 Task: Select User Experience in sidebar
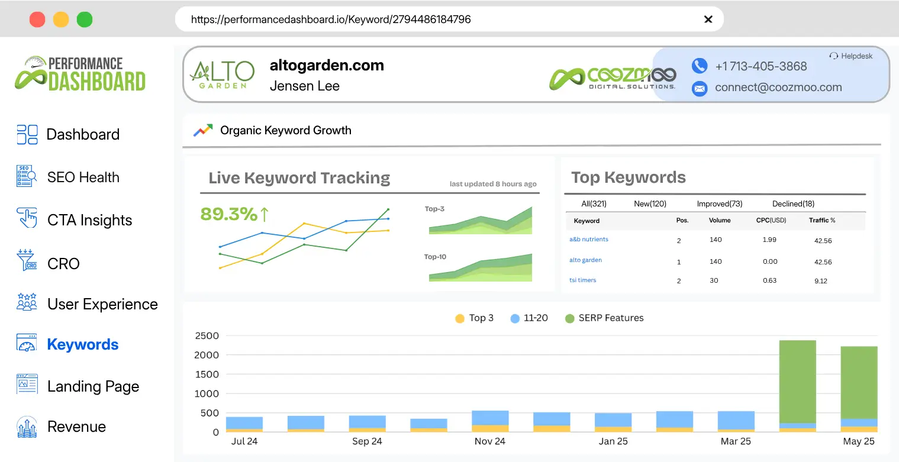pos(102,304)
